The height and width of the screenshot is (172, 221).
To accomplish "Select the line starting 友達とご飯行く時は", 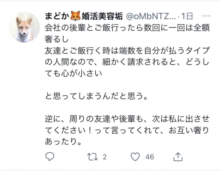I will pos(127,51).
